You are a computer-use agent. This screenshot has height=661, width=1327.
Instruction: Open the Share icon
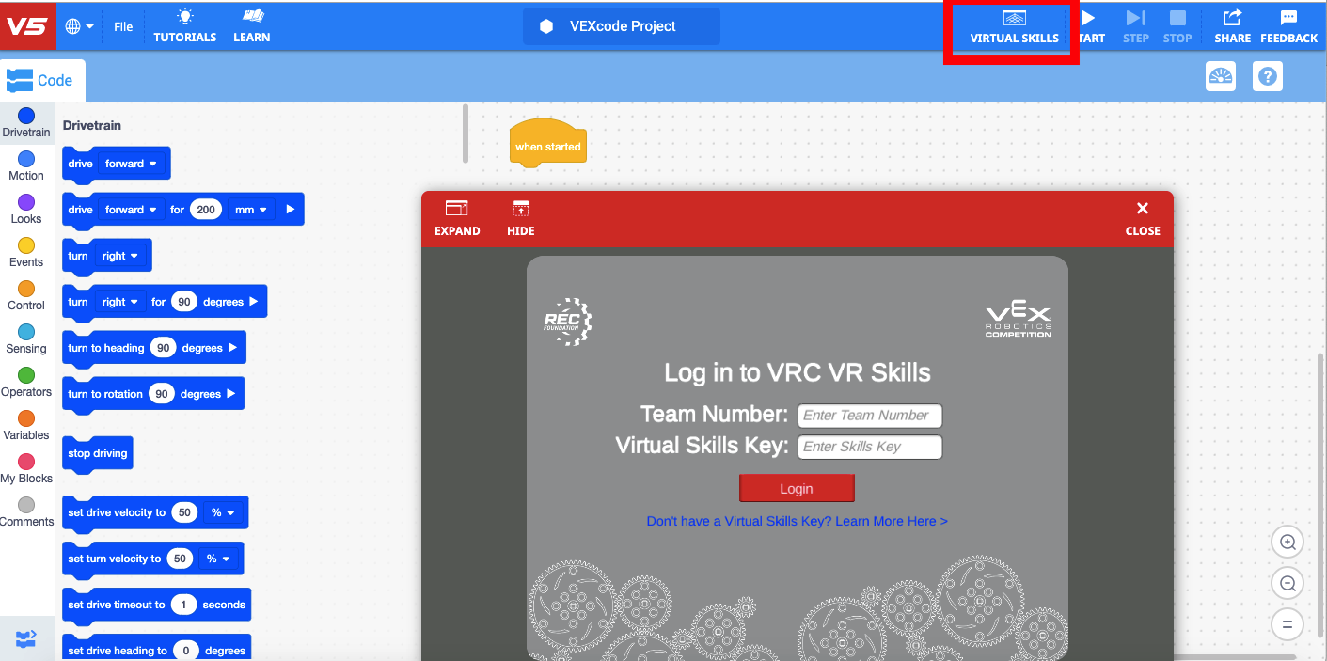(x=1232, y=26)
